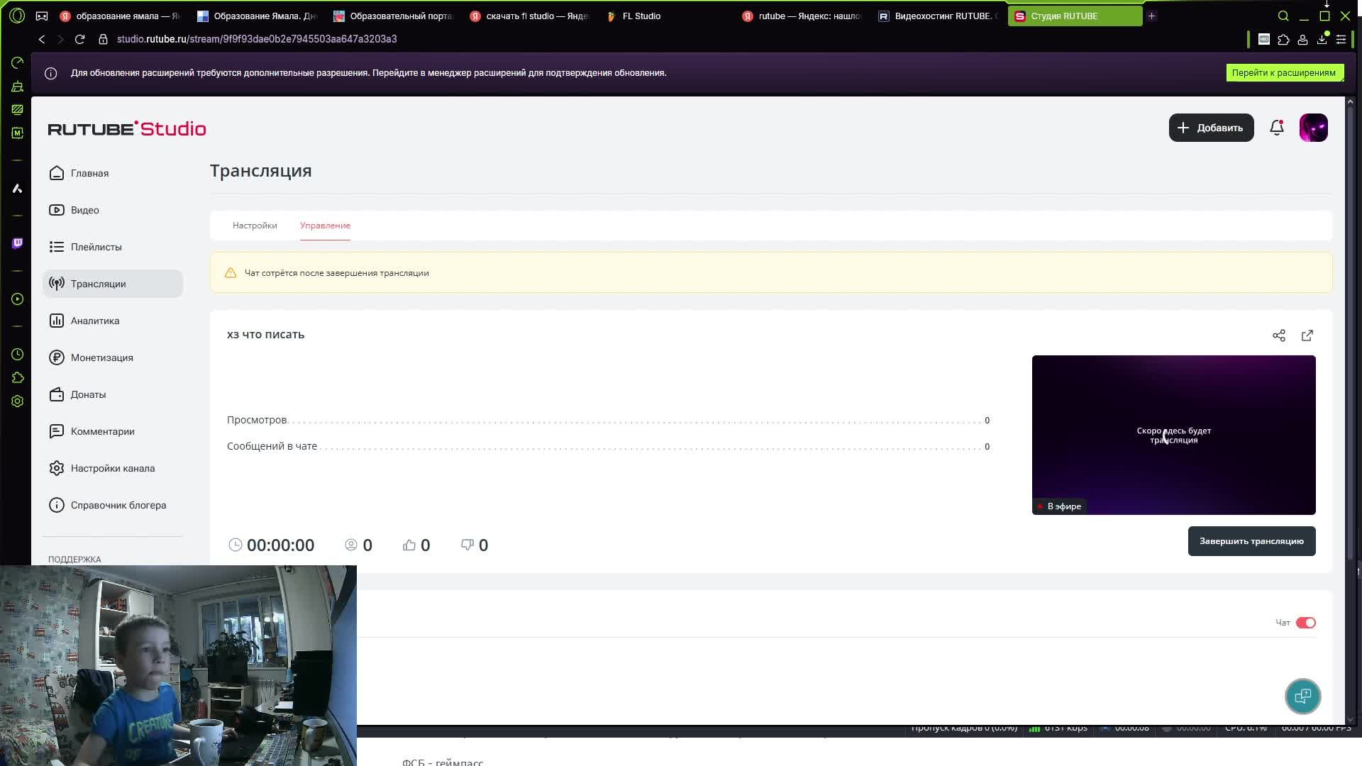Screen dimensions: 1362x766
Task: Open the support chat bubble
Action: (1303, 696)
